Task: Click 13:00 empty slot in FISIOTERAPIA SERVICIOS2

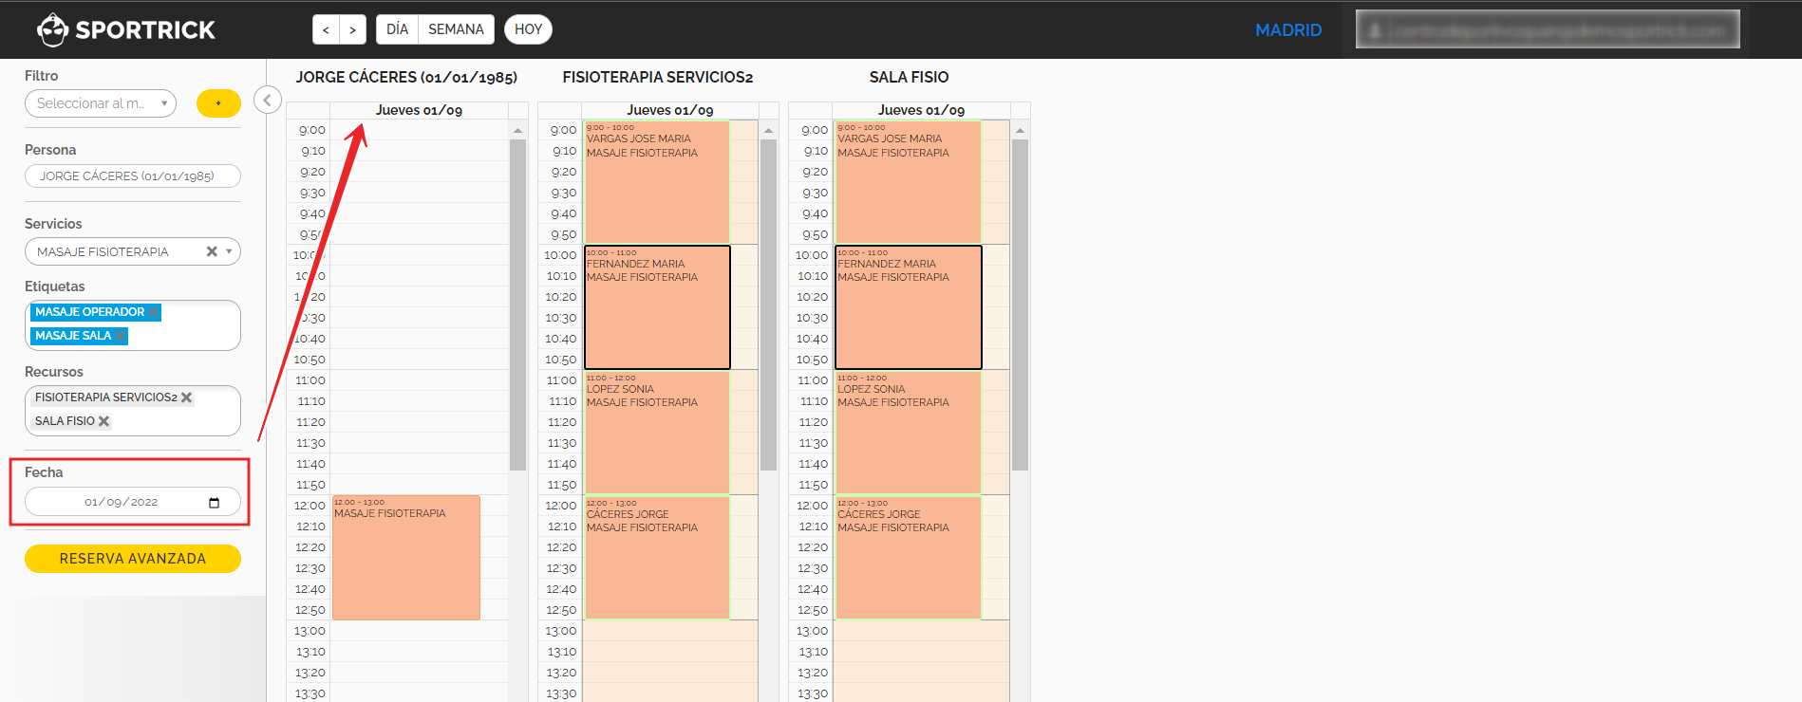Action: pyautogui.click(x=669, y=631)
